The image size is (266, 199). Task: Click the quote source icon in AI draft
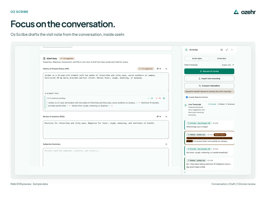click(164, 98)
